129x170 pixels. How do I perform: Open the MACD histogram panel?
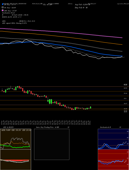(15, 160)
